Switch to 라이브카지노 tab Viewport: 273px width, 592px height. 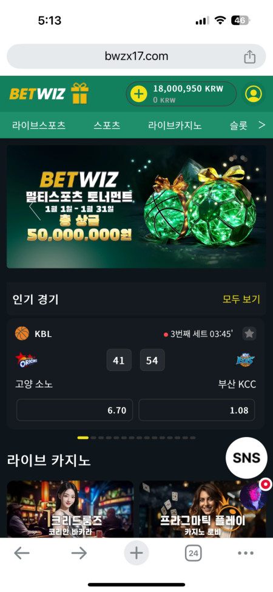[x=175, y=125]
